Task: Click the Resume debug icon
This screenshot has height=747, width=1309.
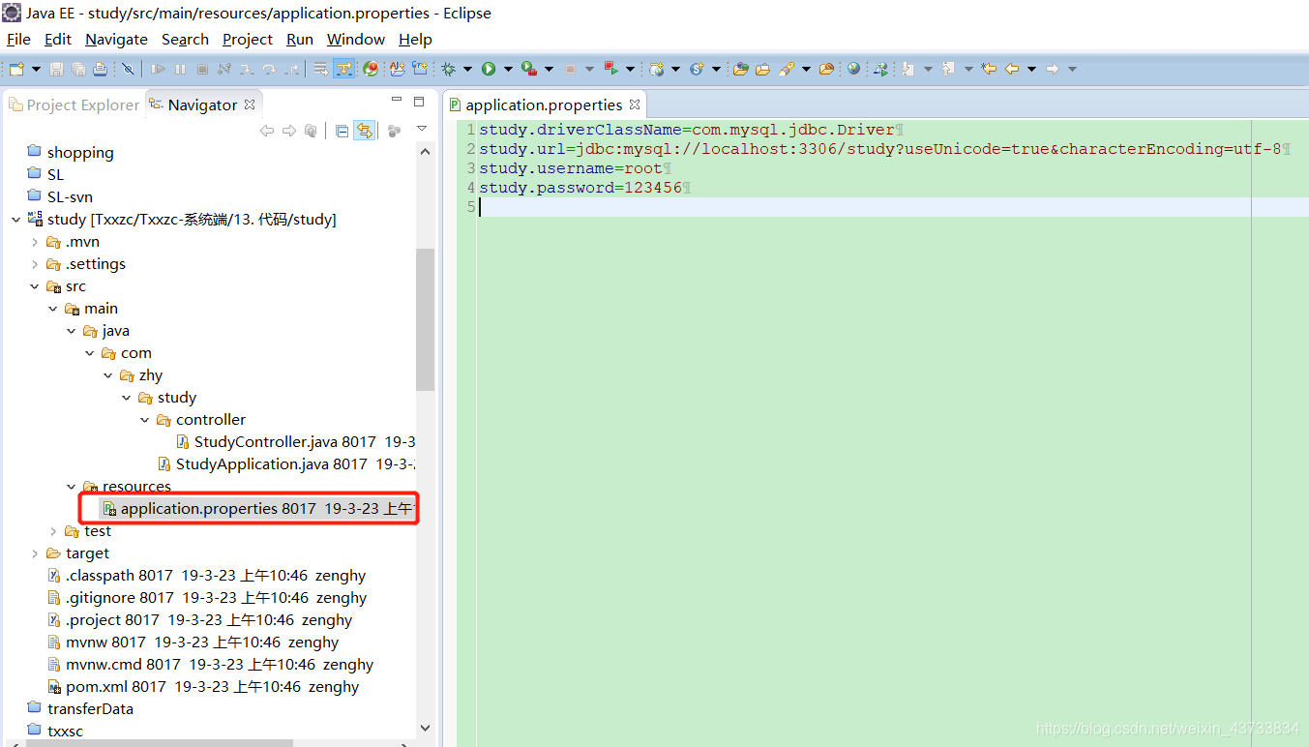Action: pos(158,69)
